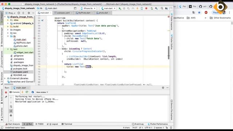
Task: Click the Project tree horizontal scrollbar
Action: point(9,84)
